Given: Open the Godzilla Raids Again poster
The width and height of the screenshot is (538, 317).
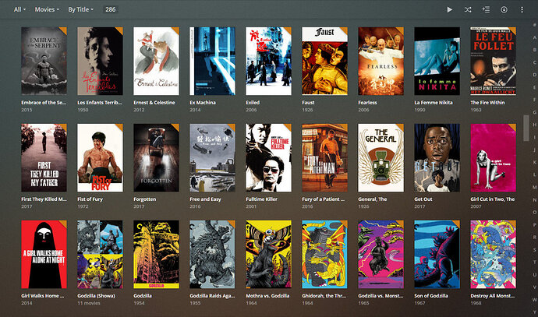Looking at the screenshot, I should click(212, 254).
